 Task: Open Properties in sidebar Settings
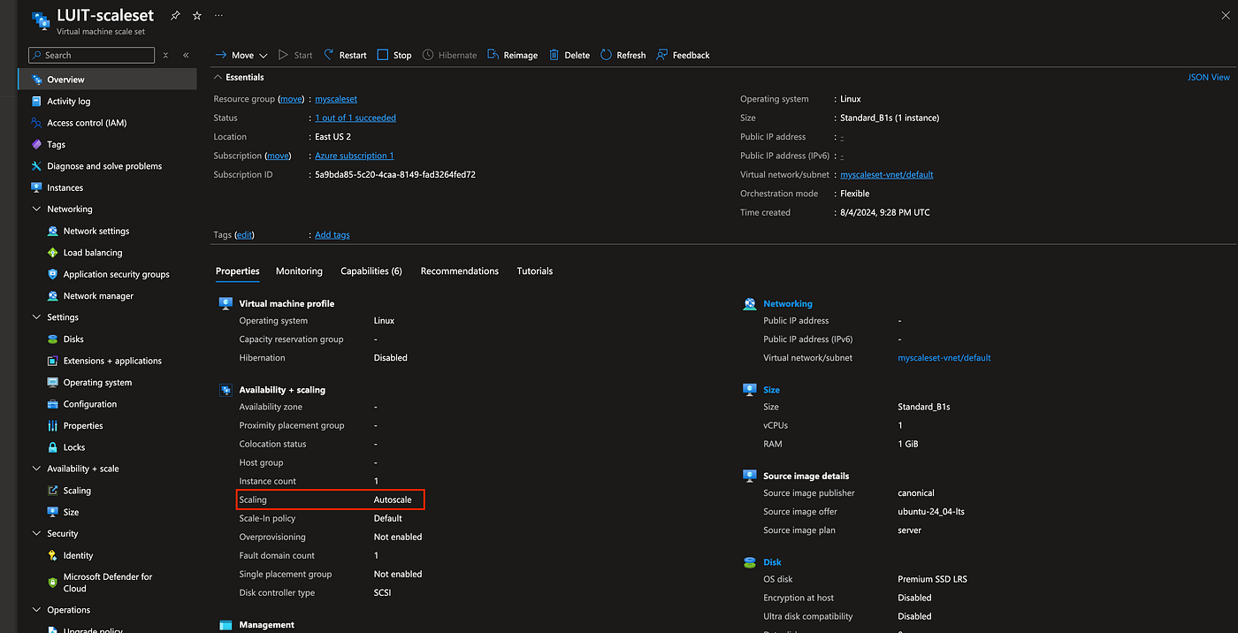[x=83, y=426]
